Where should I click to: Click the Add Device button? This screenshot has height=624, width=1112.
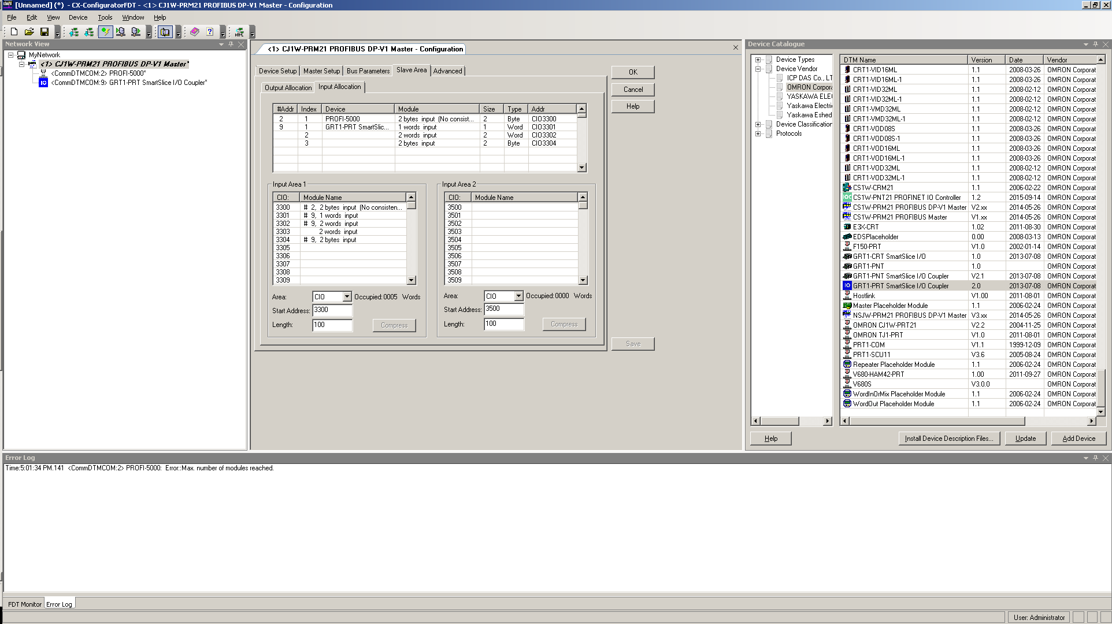point(1078,439)
